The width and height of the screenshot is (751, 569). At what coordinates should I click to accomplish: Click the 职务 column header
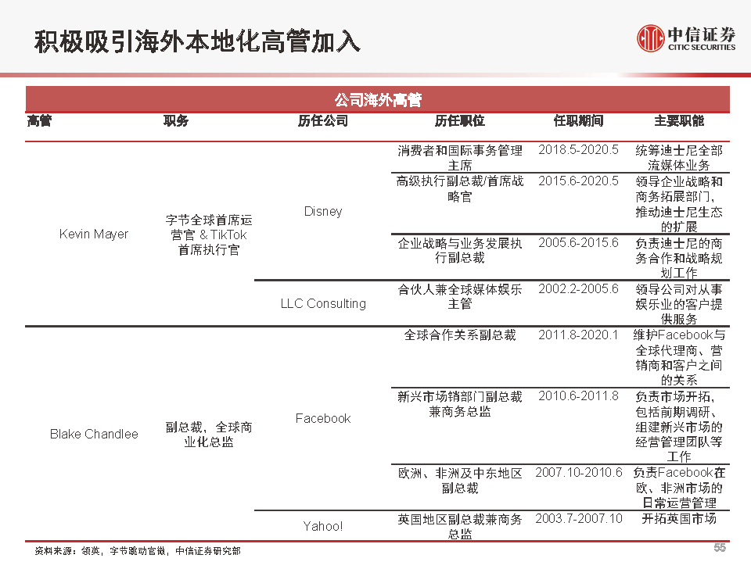[x=176, y=120]
